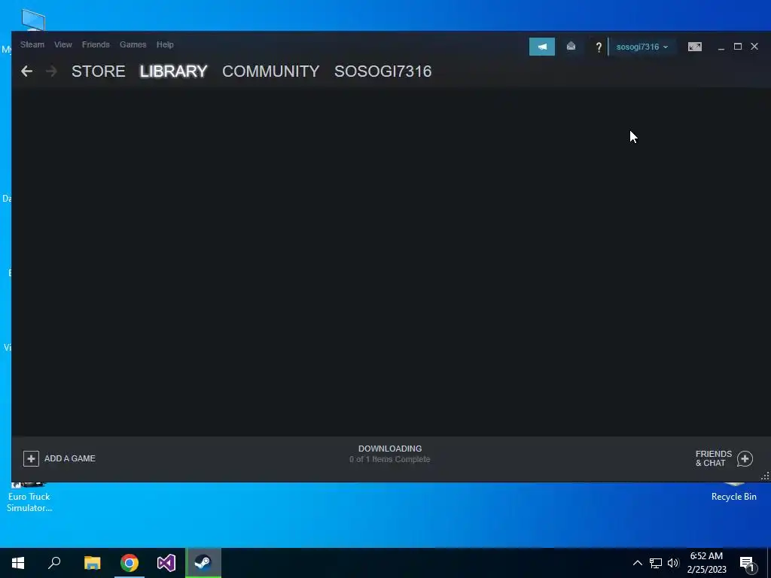Close the Steam window
The width and height of the screenshot is (771, 578).
pyautogui.click(x=754, y=47)
